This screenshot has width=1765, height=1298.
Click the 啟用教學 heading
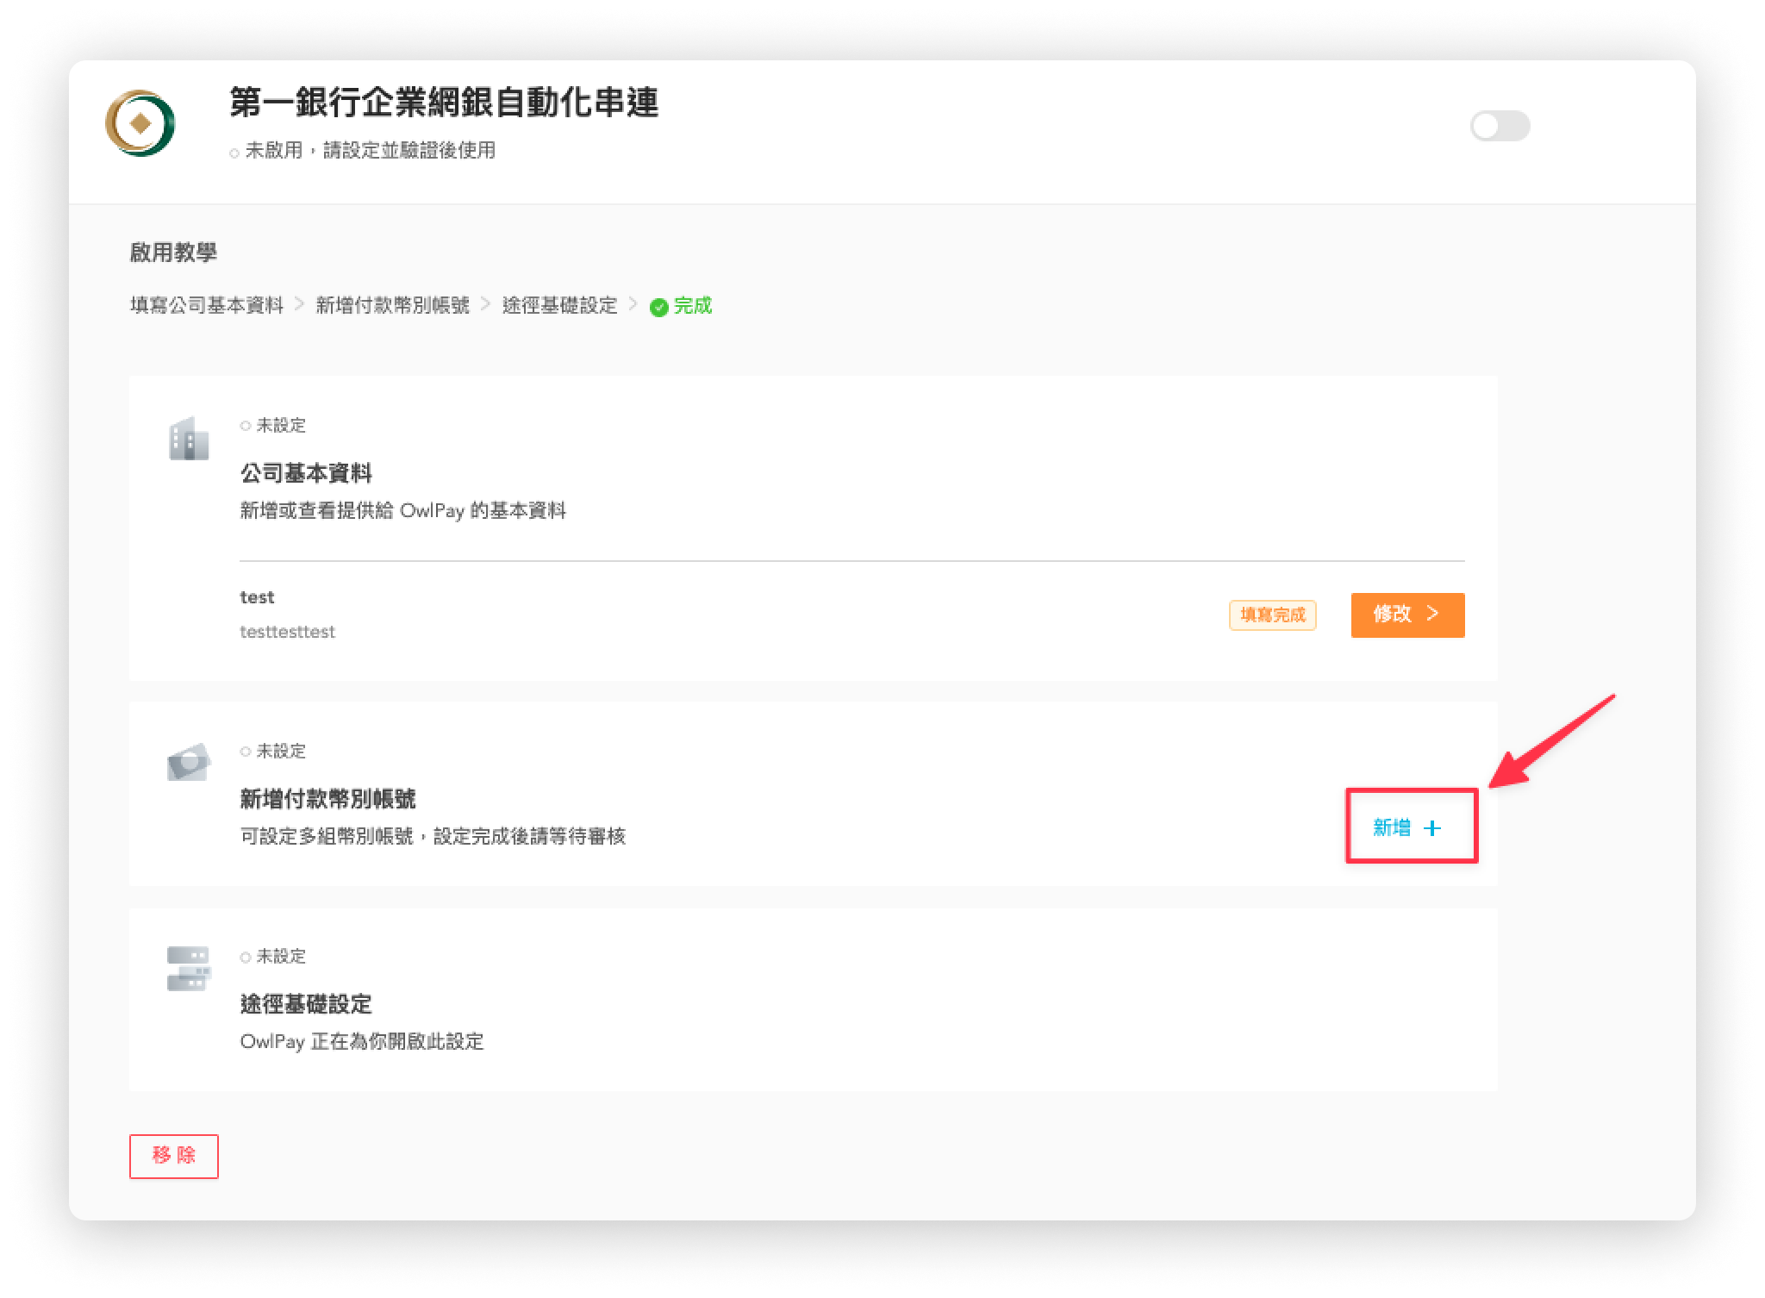pos(173,252)
